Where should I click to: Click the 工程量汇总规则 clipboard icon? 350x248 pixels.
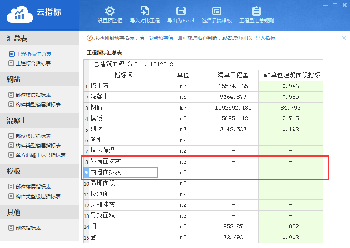[x=257, y=11]
